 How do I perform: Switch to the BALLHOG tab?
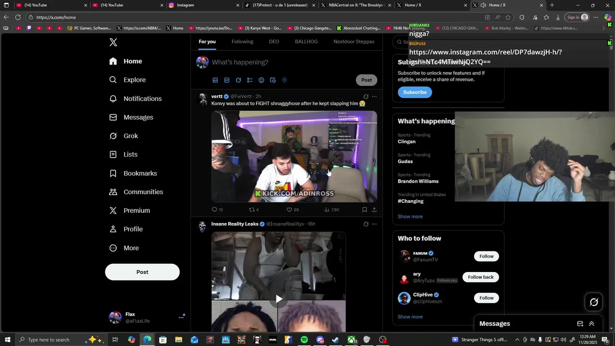pos(306,41)
